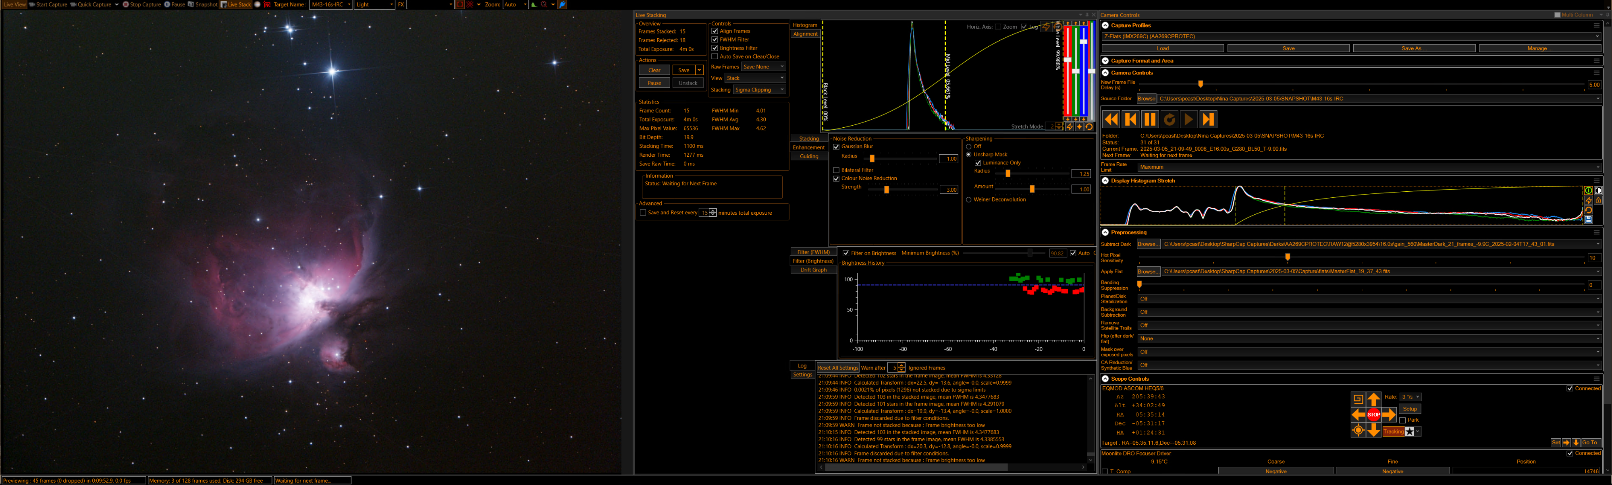Click the display stretch save disk icon
This screenshot has height=485, width=1612.
click(1588, 220)
